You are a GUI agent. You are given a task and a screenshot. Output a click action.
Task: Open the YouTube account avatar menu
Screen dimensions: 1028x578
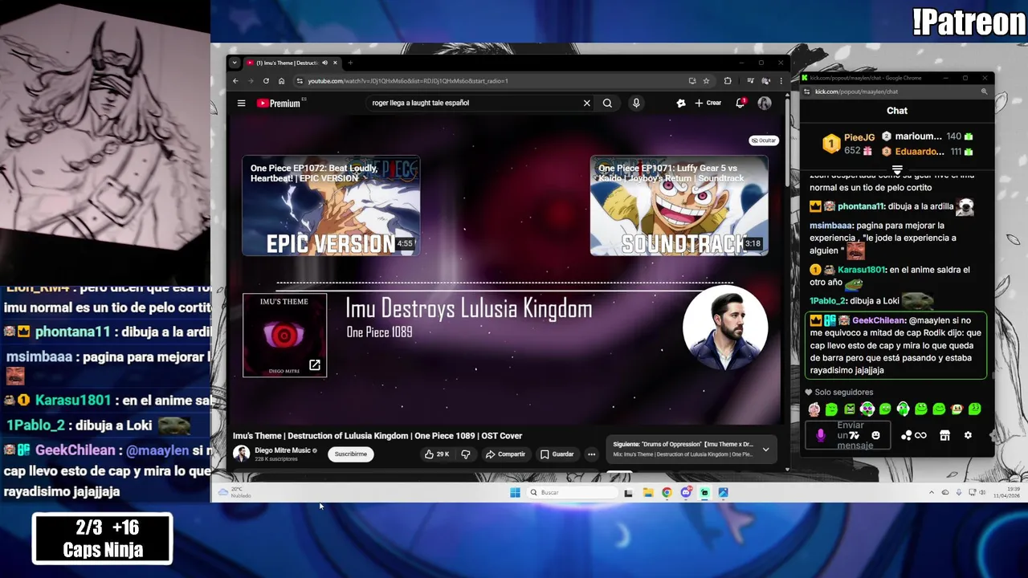click(x=764, y=103)
